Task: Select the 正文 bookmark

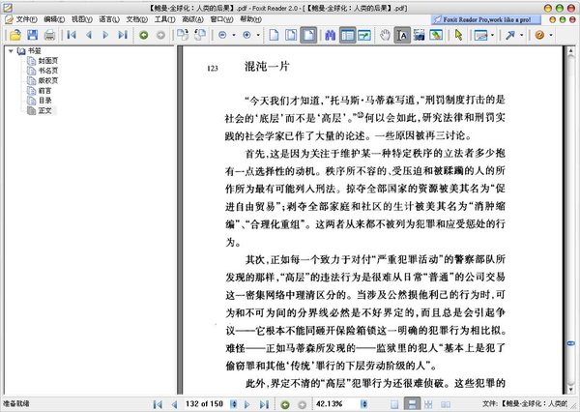Action: tap(44, 110)
